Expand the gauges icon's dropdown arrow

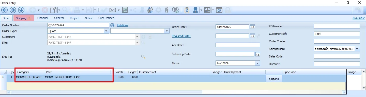pos(213,10)
